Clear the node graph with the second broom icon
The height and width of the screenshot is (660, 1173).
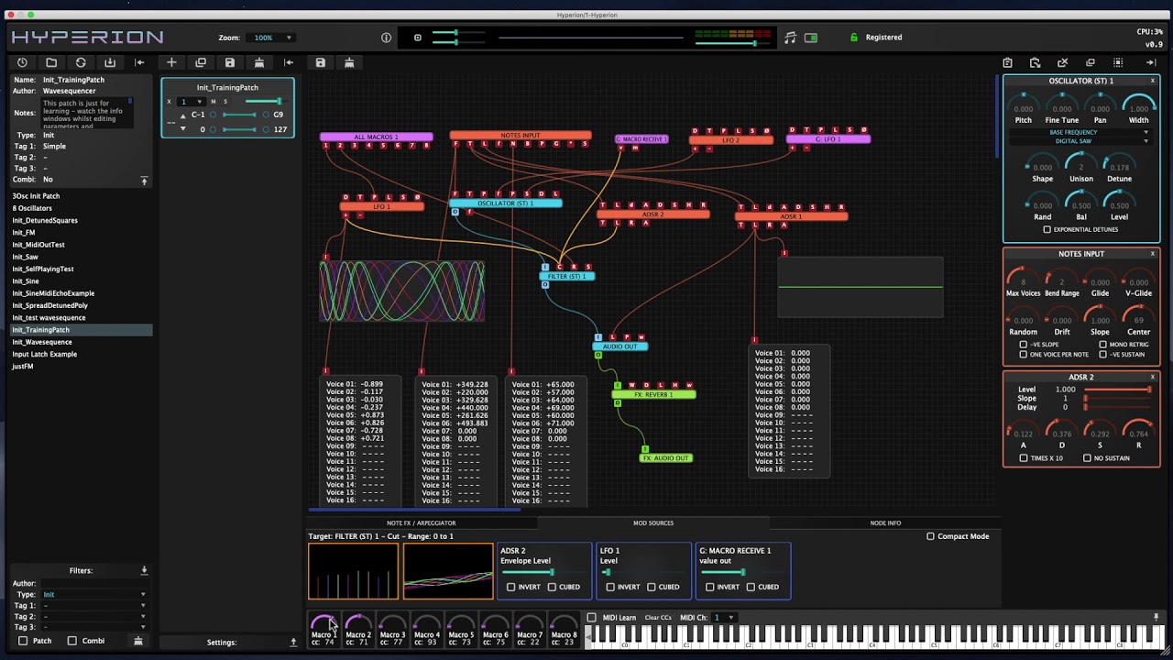coord(349,62)
